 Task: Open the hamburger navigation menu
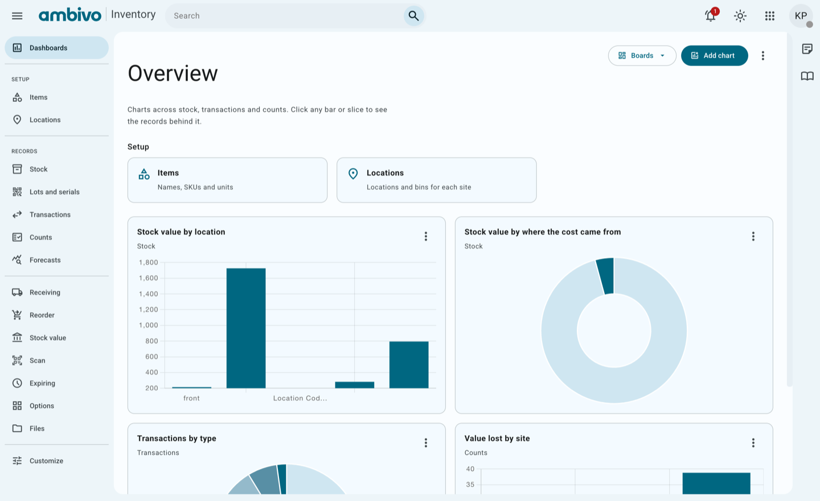(17, 16)
